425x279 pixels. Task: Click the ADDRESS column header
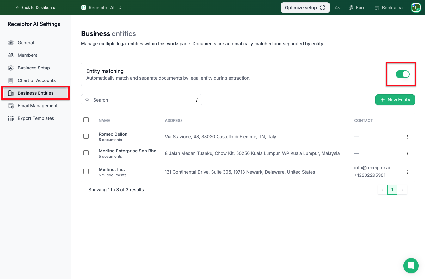click(174, 121)
